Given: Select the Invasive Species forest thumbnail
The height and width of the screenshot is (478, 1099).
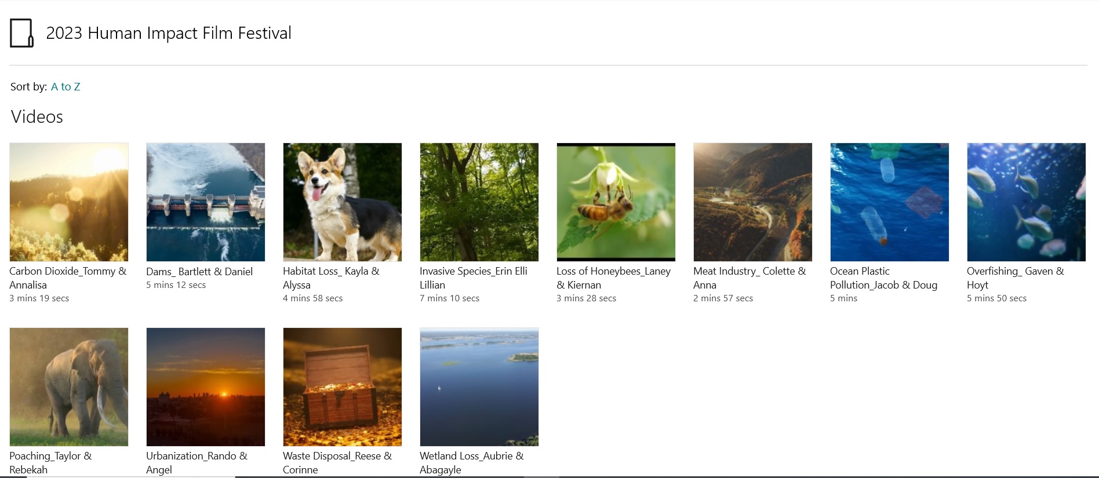Looking at the screenshot, I should point(479,202).
